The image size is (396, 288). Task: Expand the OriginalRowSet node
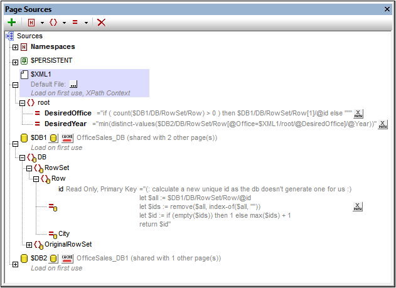click(x=29, y=245)
